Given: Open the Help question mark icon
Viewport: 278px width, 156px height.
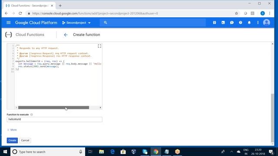Looking at the screenshot, I should [x=241, y=23].
